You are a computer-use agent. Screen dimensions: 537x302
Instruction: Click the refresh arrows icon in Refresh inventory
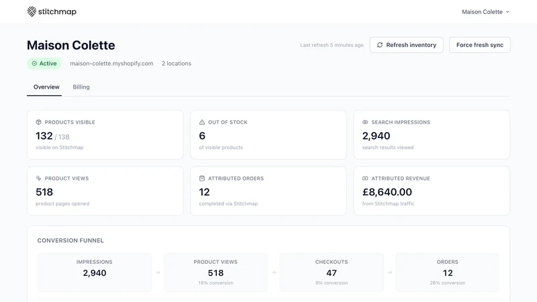380,45
